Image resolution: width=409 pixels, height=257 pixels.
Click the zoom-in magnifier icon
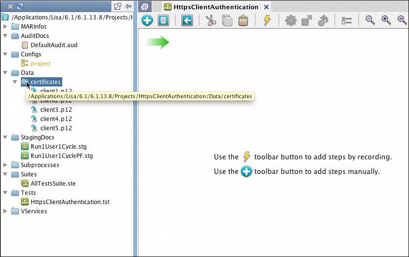pos(386,20)
